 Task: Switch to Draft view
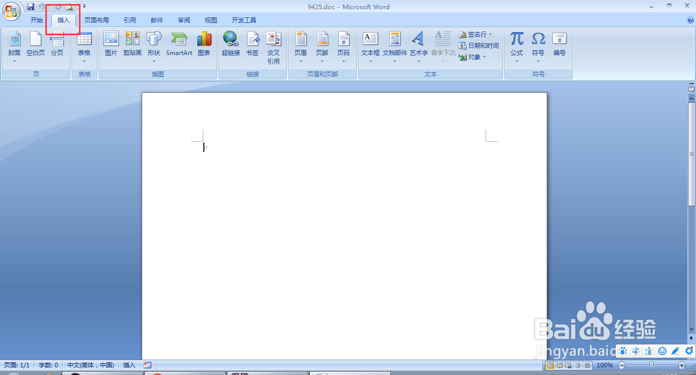coord(587,365)
